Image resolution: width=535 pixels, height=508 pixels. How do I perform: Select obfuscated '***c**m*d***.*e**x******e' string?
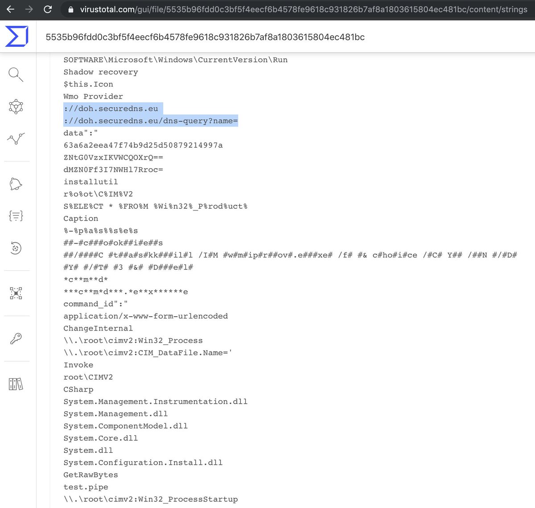[x=126, y=292]
